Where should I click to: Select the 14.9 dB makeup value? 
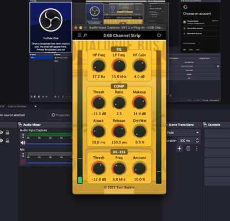click(x=139, y=114)
